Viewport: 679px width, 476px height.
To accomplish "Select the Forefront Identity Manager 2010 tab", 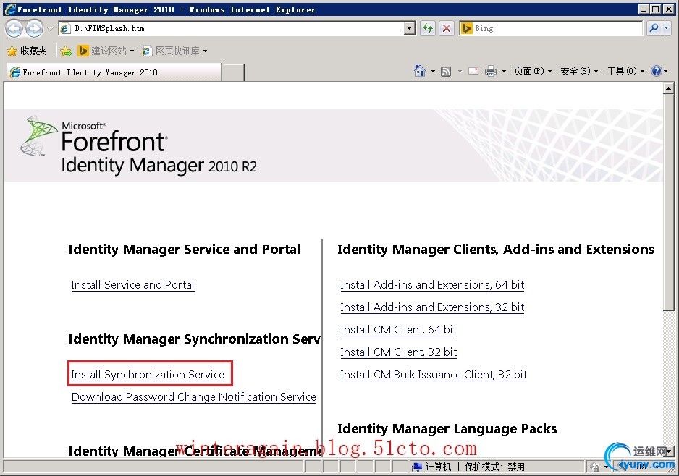I will [x=114, y=72].
